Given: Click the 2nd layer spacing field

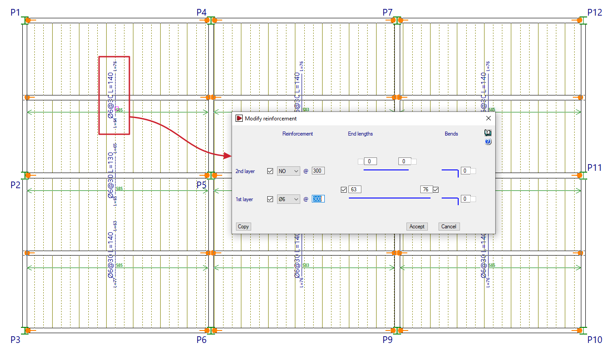Looking at the screenshot, I should pyautogui.click(x=318, y=171).
